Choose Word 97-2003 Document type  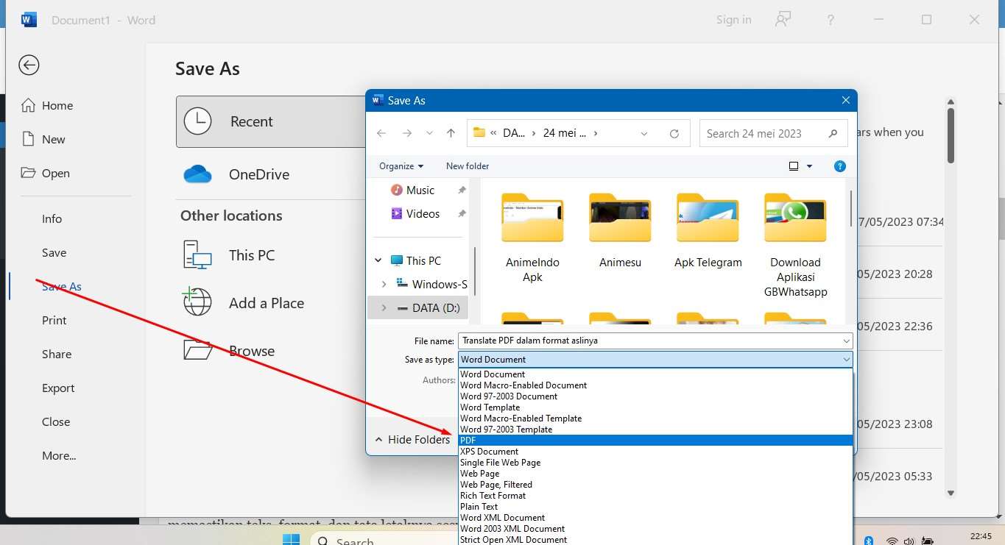coord(655,396)
